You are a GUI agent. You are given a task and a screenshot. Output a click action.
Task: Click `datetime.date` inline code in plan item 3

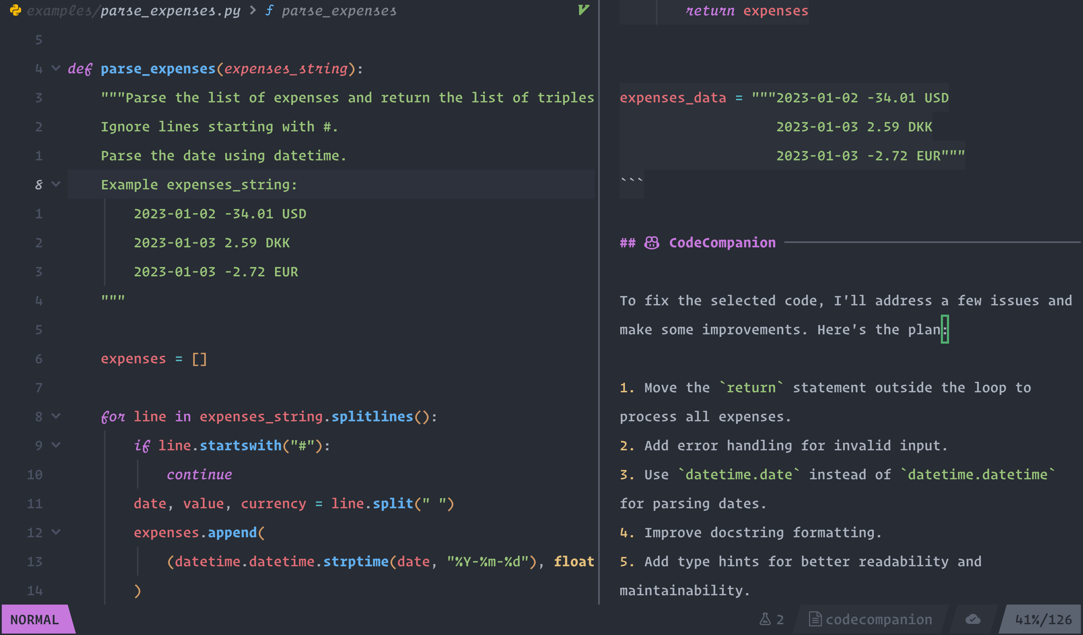(738, 475)
